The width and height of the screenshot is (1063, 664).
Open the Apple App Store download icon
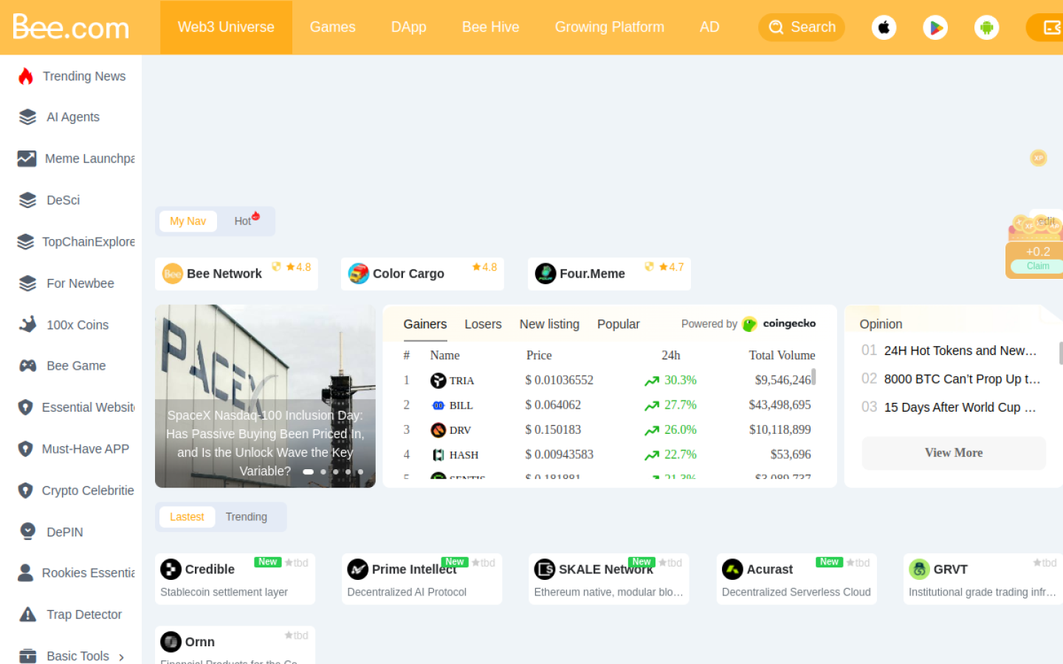pos(884,27)
